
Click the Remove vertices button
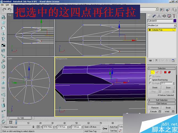point(155,108)
